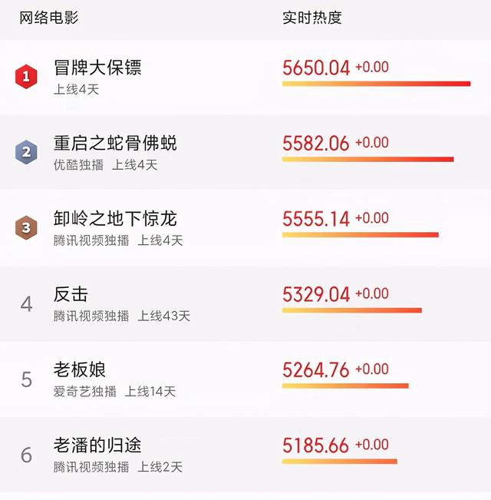491x500 pixels.
Task: Select the rank 6 number
Action: tap(26, 455)
